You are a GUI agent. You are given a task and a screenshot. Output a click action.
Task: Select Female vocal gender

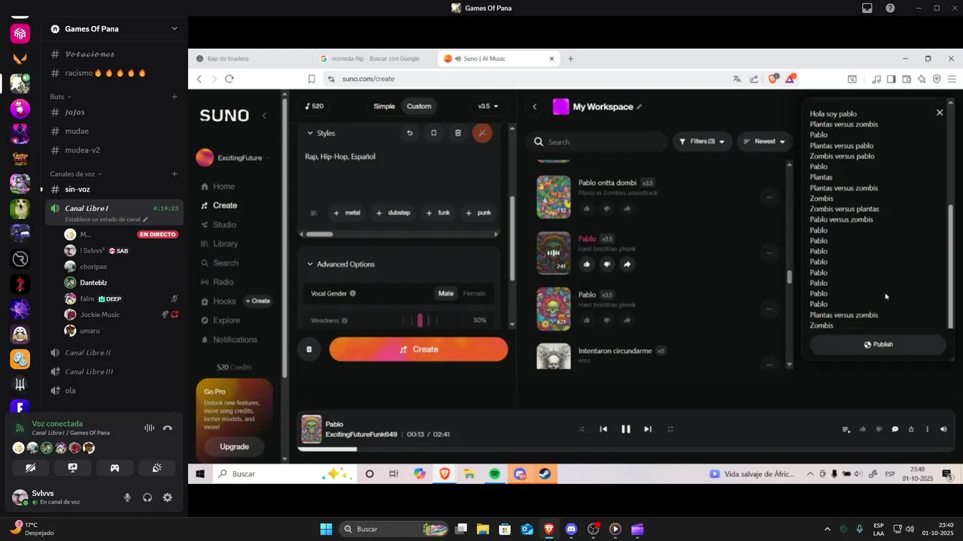474,293
